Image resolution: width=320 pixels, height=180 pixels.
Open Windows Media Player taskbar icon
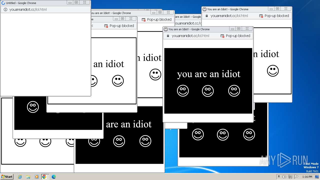36,177
